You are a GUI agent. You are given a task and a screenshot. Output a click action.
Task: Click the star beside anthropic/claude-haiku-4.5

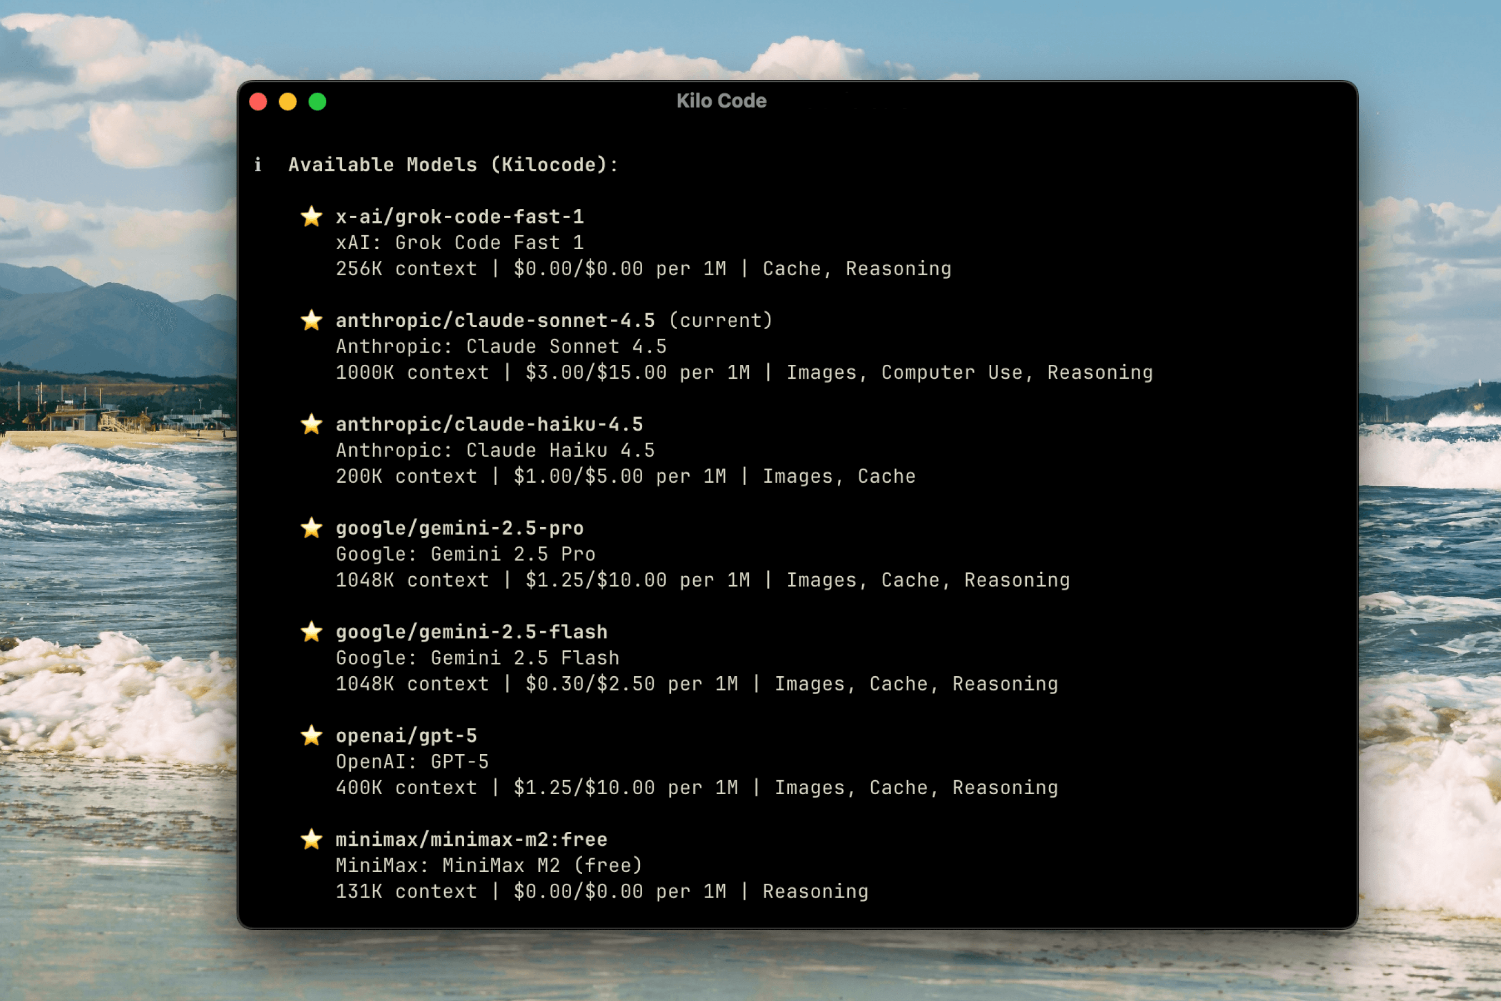point(312,424)
